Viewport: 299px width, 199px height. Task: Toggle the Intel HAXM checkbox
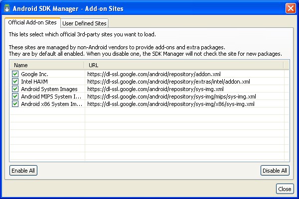(x=15, y=81)
